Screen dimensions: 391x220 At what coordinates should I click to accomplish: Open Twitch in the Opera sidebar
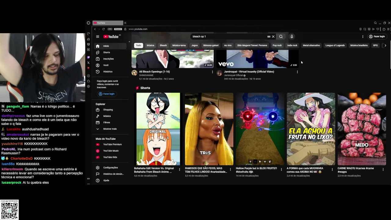(89, 57)
